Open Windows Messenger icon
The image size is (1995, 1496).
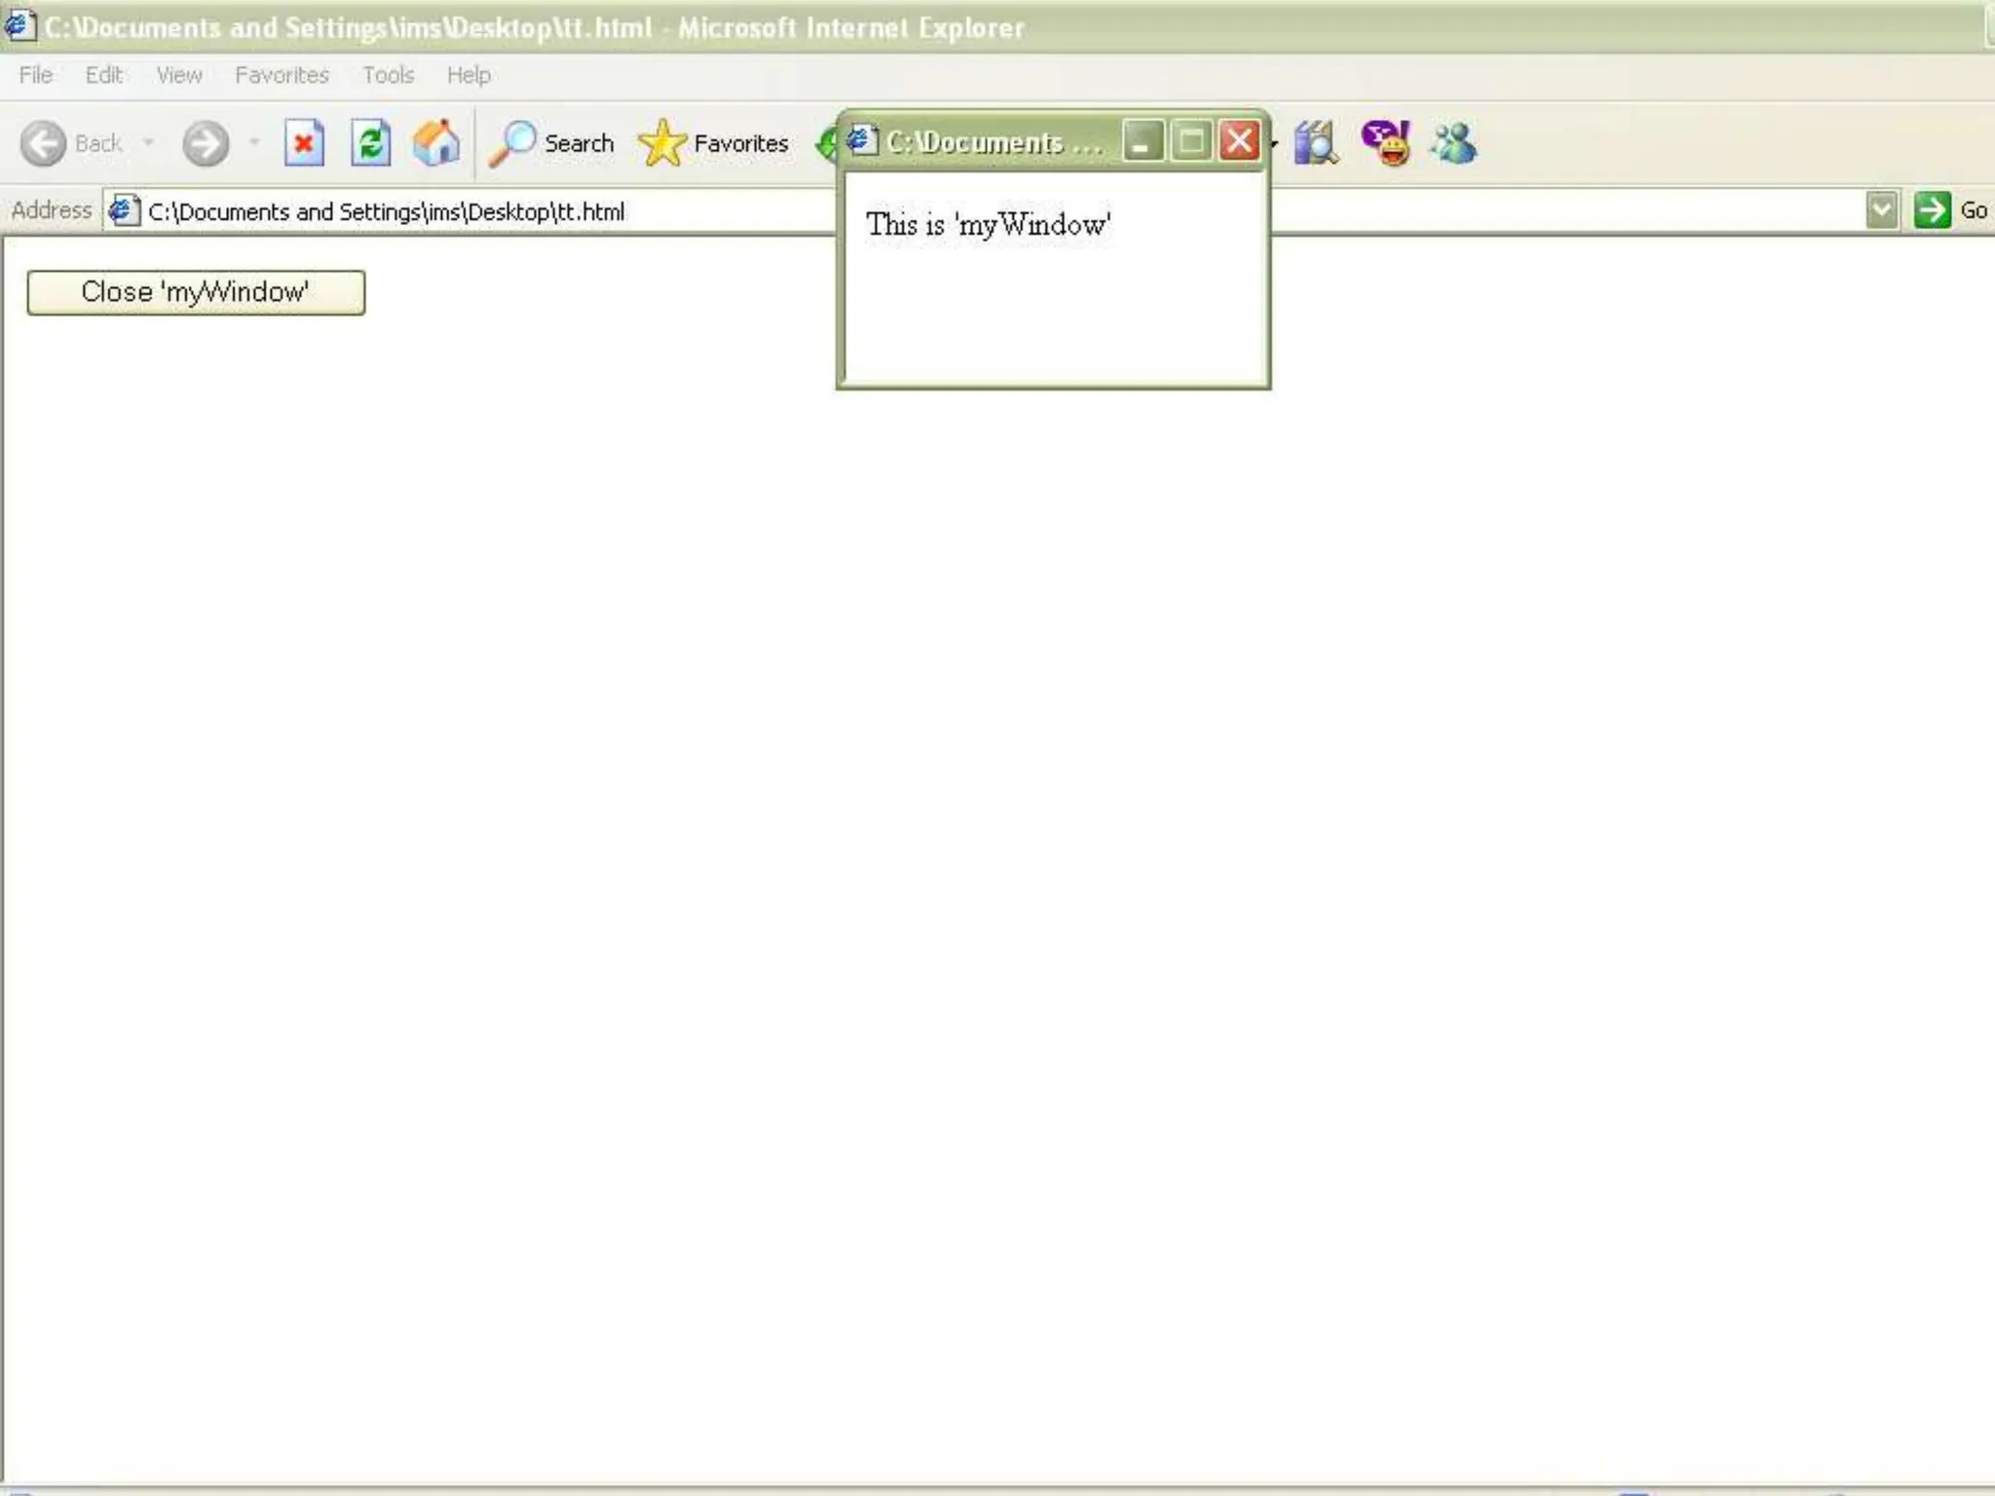pos(1453,144)
